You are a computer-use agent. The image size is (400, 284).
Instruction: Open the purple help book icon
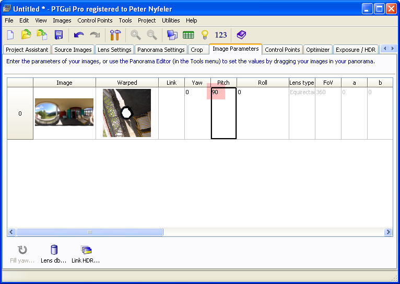[241, 35]
